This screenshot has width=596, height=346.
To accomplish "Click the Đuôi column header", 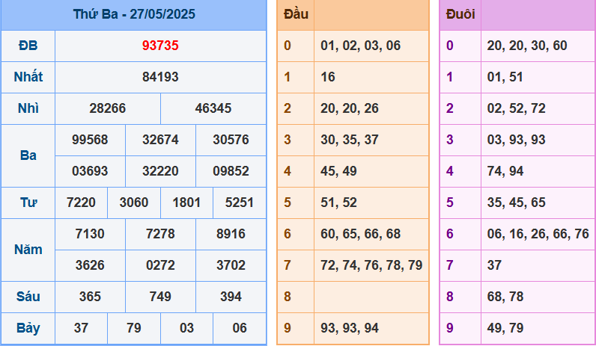I will point(460,14).
